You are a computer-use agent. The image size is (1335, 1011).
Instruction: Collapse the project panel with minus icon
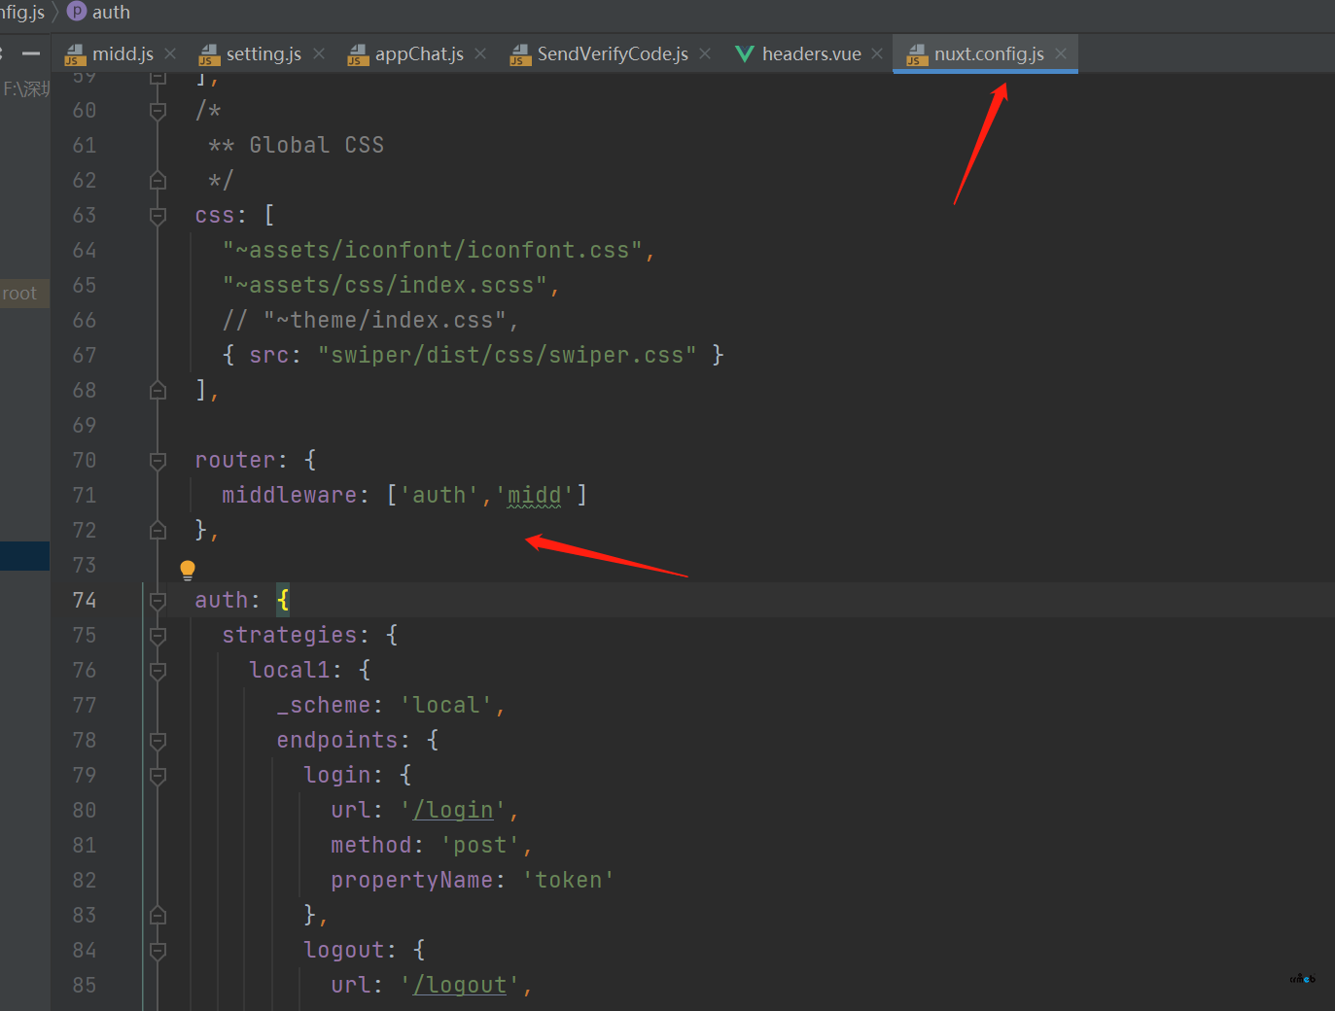point(31,53)
